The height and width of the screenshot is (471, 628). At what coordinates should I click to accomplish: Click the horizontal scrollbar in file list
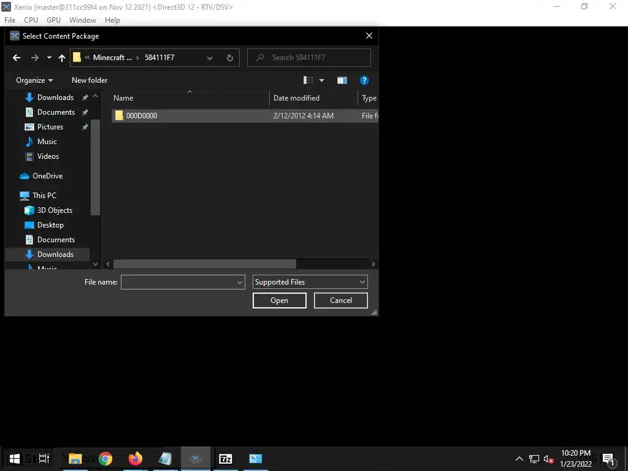coord(205,264)
